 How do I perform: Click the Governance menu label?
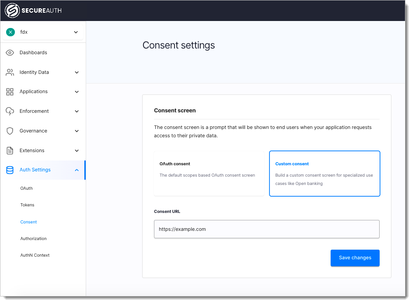33,131
